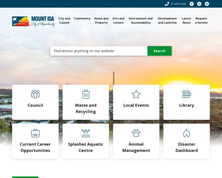Image resolution: width=222 pixels, height=178 pixels.
Task: Click the Mount Isa logo
Action: point(33,21)
